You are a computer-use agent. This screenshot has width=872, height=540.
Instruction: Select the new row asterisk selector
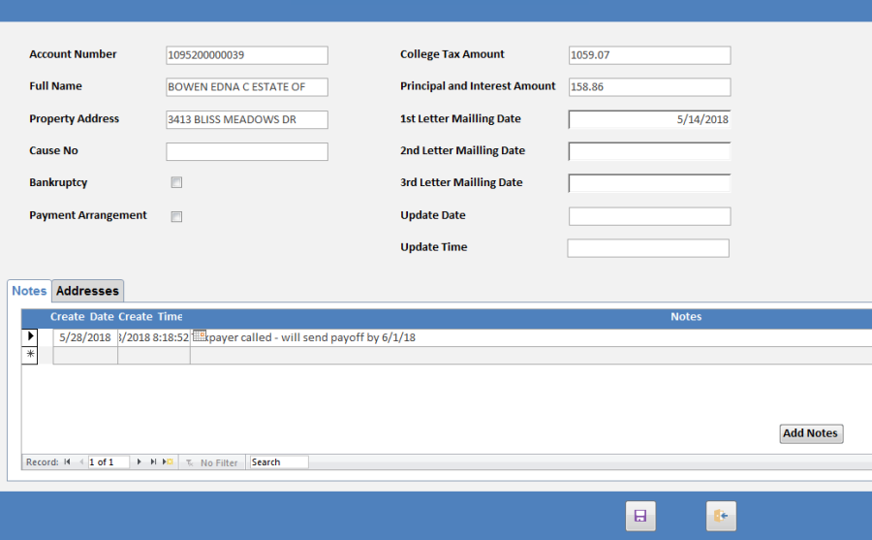tap(30, 355)
